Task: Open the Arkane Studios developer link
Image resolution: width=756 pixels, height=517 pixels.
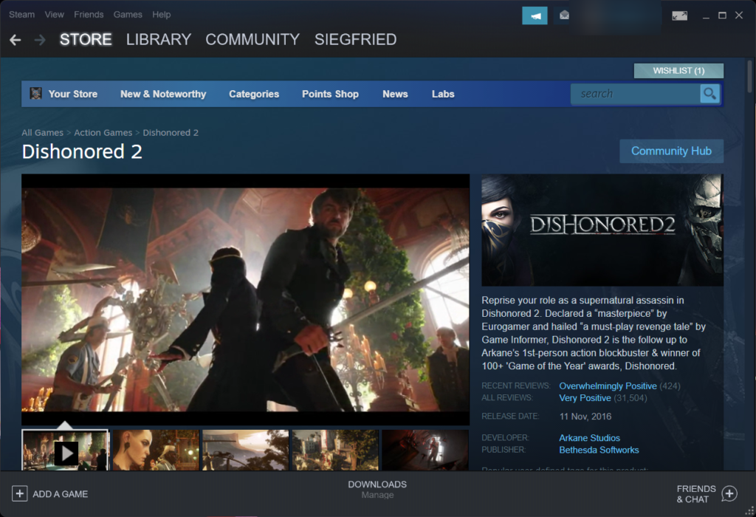Action: [589, 438]
